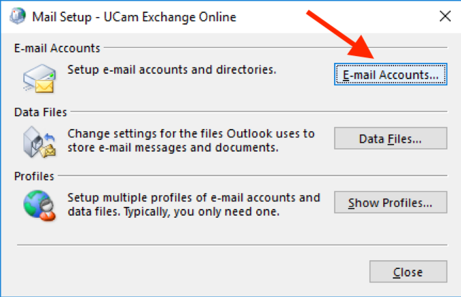The image size is (461, 297).
Task: Click the 'Change settings for the files' description
Action: 191,141
